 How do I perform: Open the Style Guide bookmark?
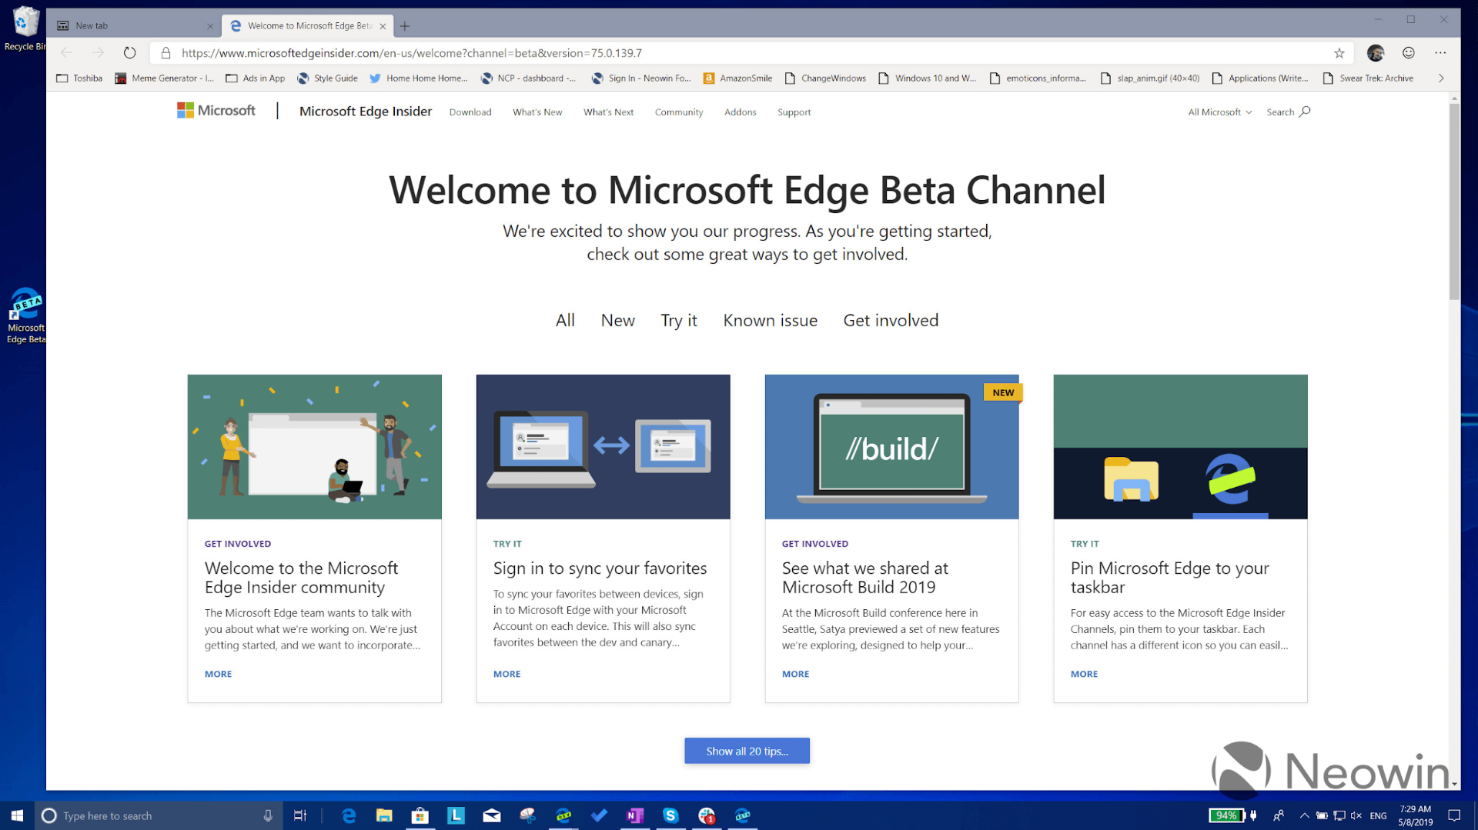point(328,78)
